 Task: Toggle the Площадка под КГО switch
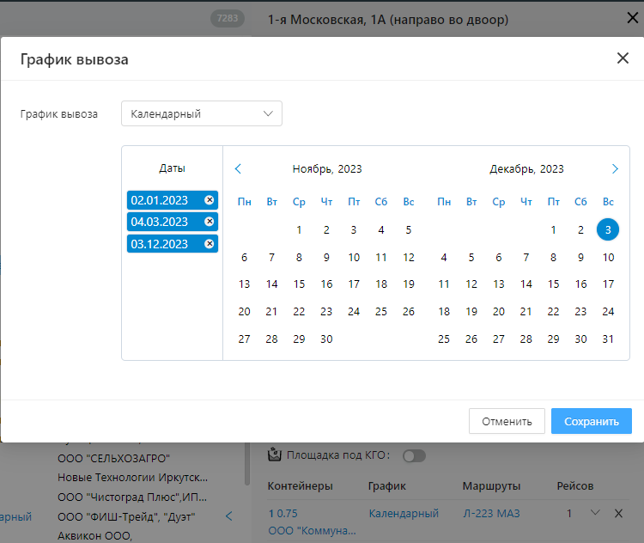click(414, 455)
